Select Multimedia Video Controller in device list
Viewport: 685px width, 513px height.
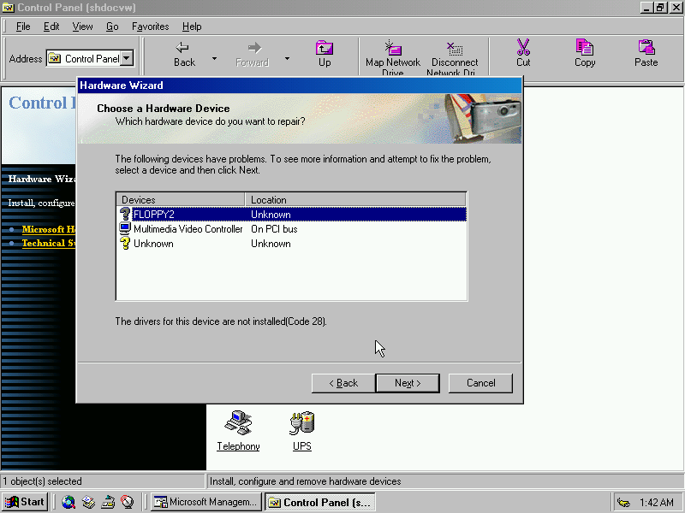tap(188, 229)
